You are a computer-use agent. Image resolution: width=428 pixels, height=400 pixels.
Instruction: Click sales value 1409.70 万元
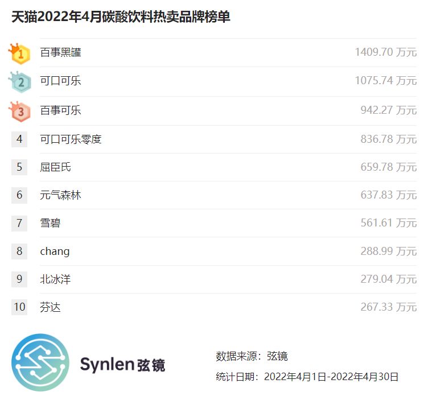(x=386, y=52)
